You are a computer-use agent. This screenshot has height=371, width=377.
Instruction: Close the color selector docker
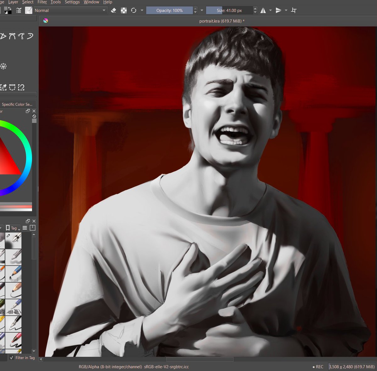pos(34,111)
